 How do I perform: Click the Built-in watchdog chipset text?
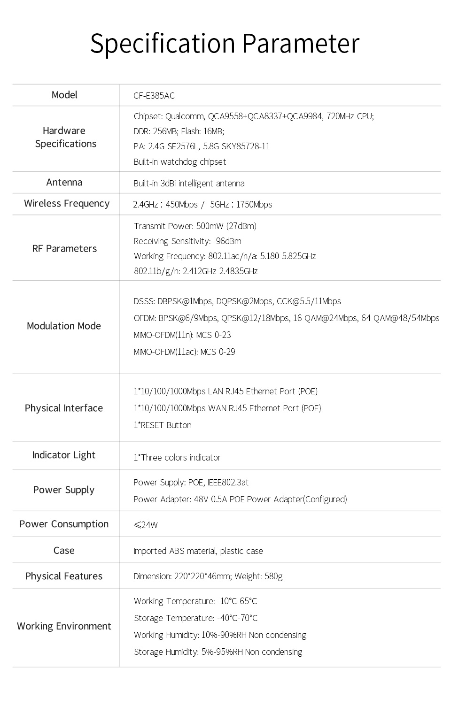pos(179,162)
